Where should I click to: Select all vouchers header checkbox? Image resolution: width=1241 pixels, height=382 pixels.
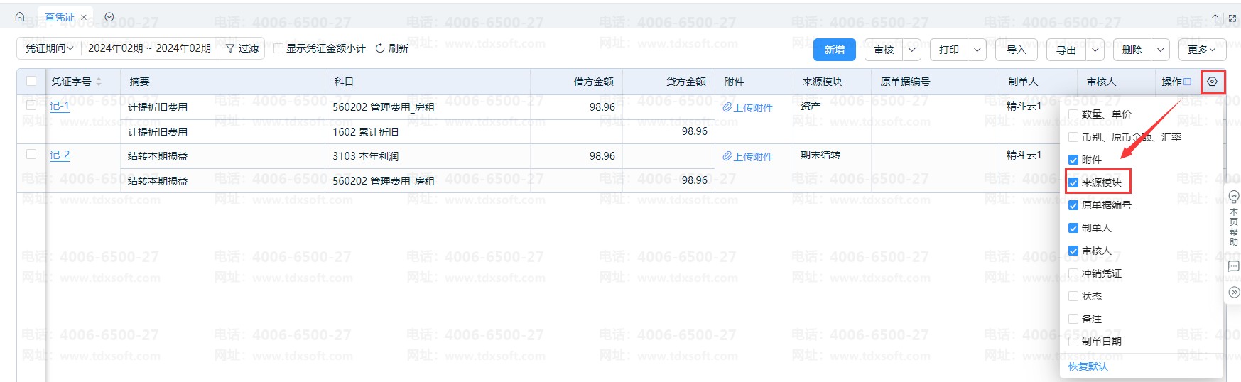click(x=31, y=81)
